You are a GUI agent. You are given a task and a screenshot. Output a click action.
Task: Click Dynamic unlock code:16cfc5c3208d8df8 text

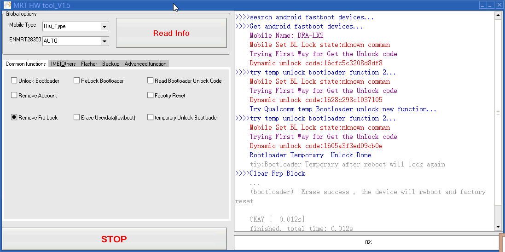pyautogui.click(x=316, y=63)
